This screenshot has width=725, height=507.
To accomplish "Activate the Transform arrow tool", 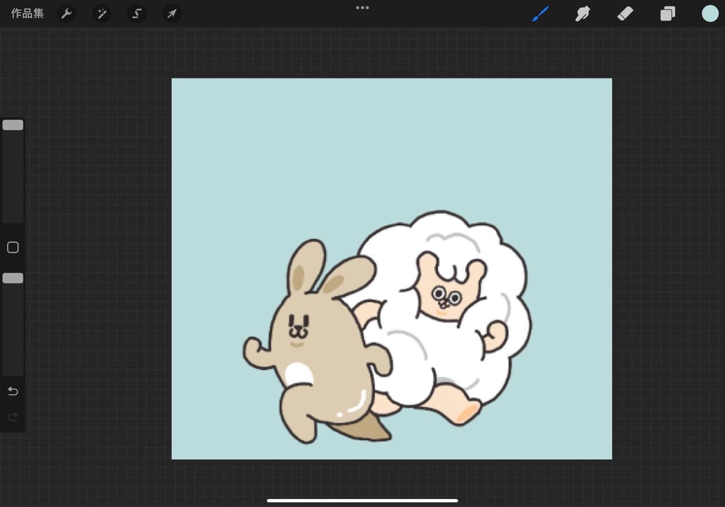I will [x=172, y=14].
